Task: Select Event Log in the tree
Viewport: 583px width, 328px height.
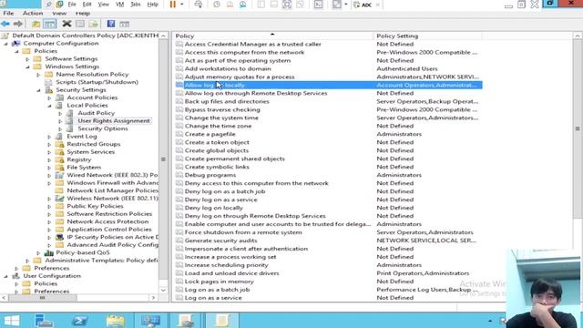Action: tap(81, 137)
